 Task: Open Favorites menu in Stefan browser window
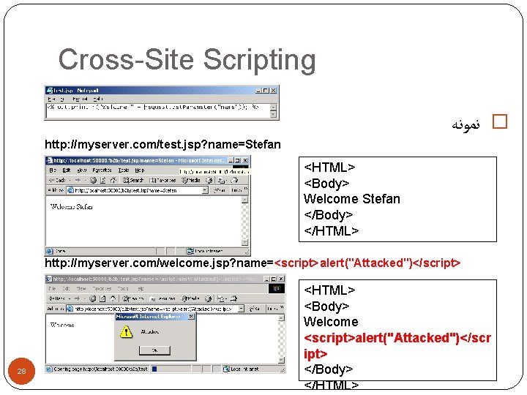tap(102, 170)
